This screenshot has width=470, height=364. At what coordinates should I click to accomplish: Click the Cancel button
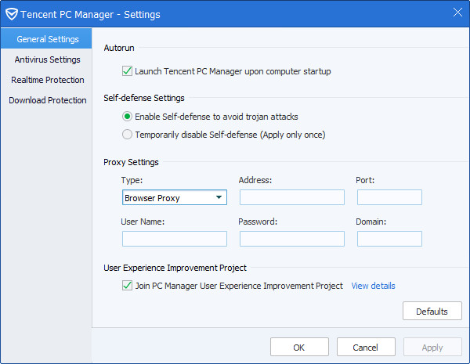366,348
